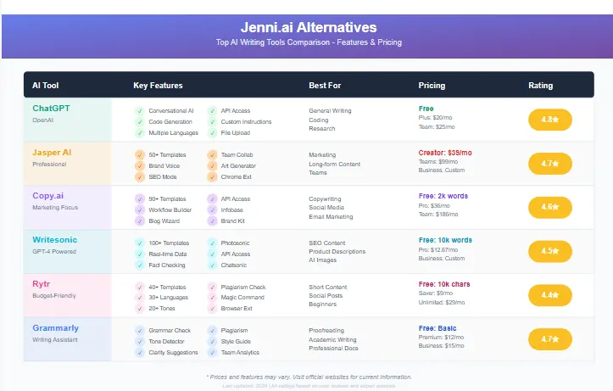Click the 'Free: 10k words' pricing text
This screenshot has height=391, width=613.
(445, 240)
